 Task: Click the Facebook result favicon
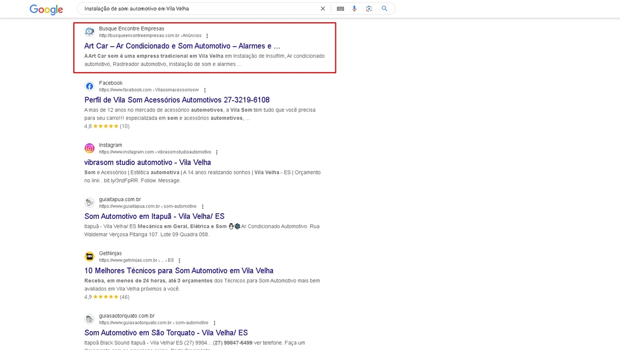click(x=89, y=86)
